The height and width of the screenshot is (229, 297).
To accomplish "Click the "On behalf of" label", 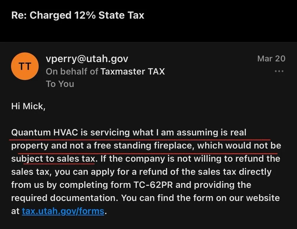I will pos(72,71).
